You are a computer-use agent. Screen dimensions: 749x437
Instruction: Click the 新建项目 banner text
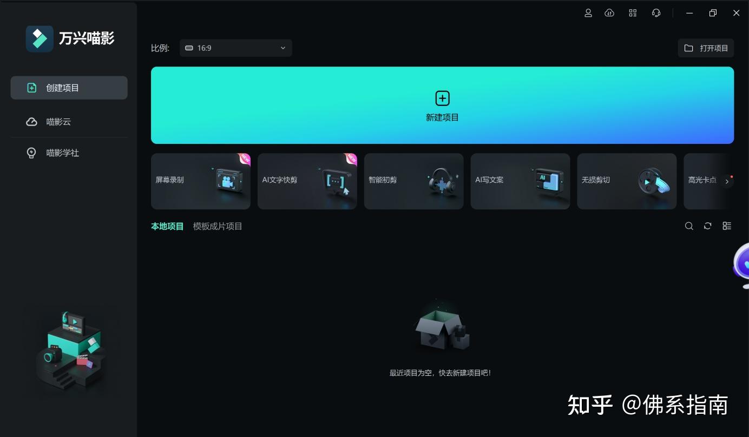pos(443,117)
